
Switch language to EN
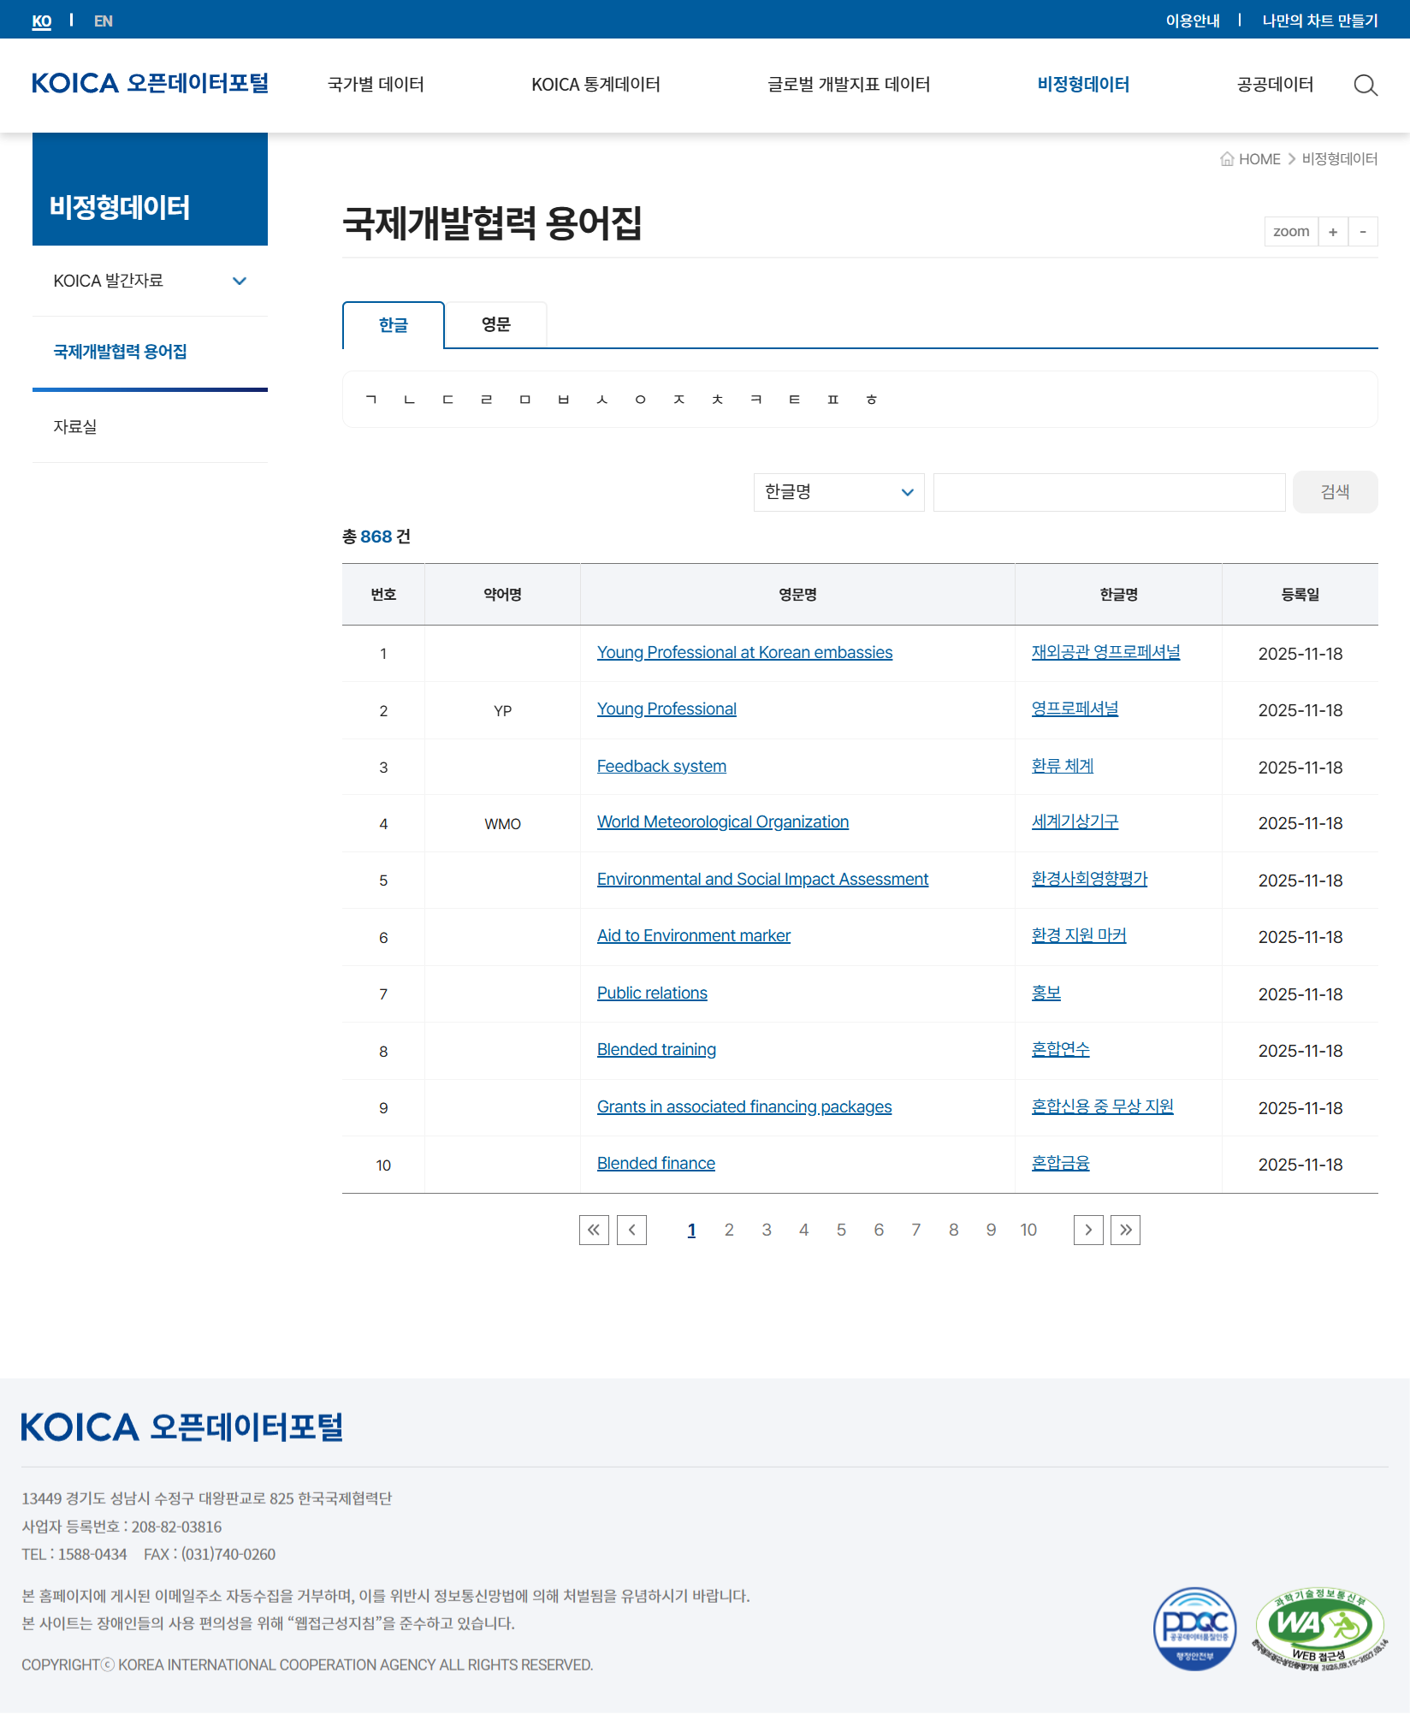point(103,21)
